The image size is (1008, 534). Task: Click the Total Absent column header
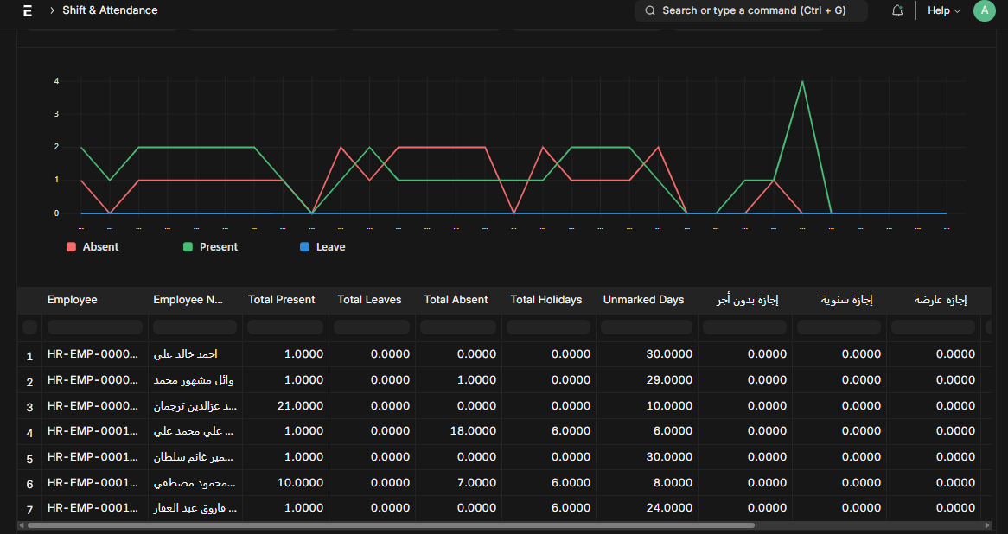click(456, 300)
